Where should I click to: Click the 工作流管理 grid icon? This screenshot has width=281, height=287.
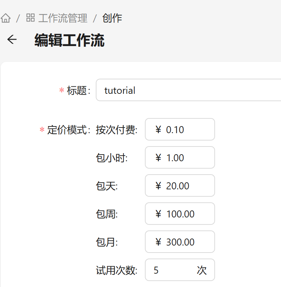[31, 18]
